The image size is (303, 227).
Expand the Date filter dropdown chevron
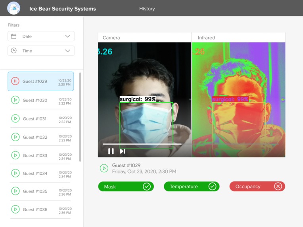click(x=68, y=36)
